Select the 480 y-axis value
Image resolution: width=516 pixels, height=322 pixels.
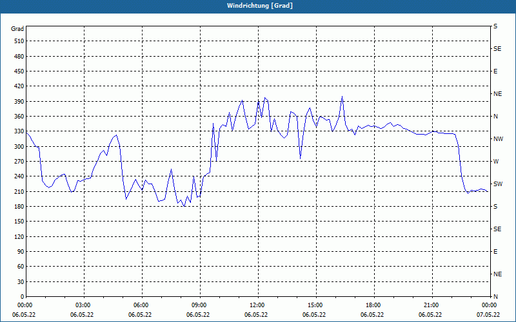19,57
